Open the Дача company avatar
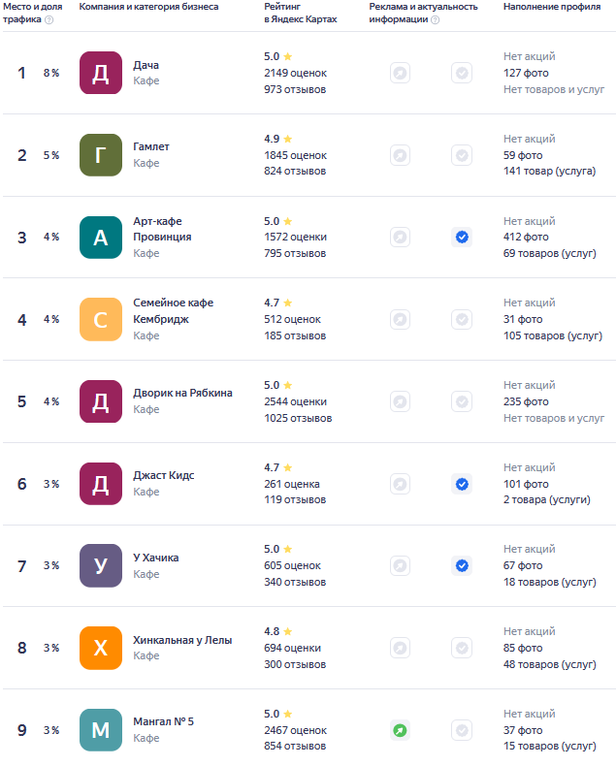This screenshot has width=616, height=766. click(101, 73)
